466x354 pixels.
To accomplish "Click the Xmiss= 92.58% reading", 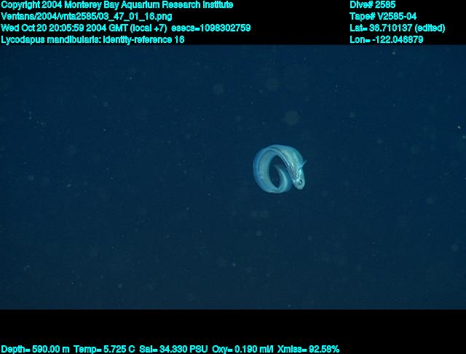I will click(x=309, y=349).
